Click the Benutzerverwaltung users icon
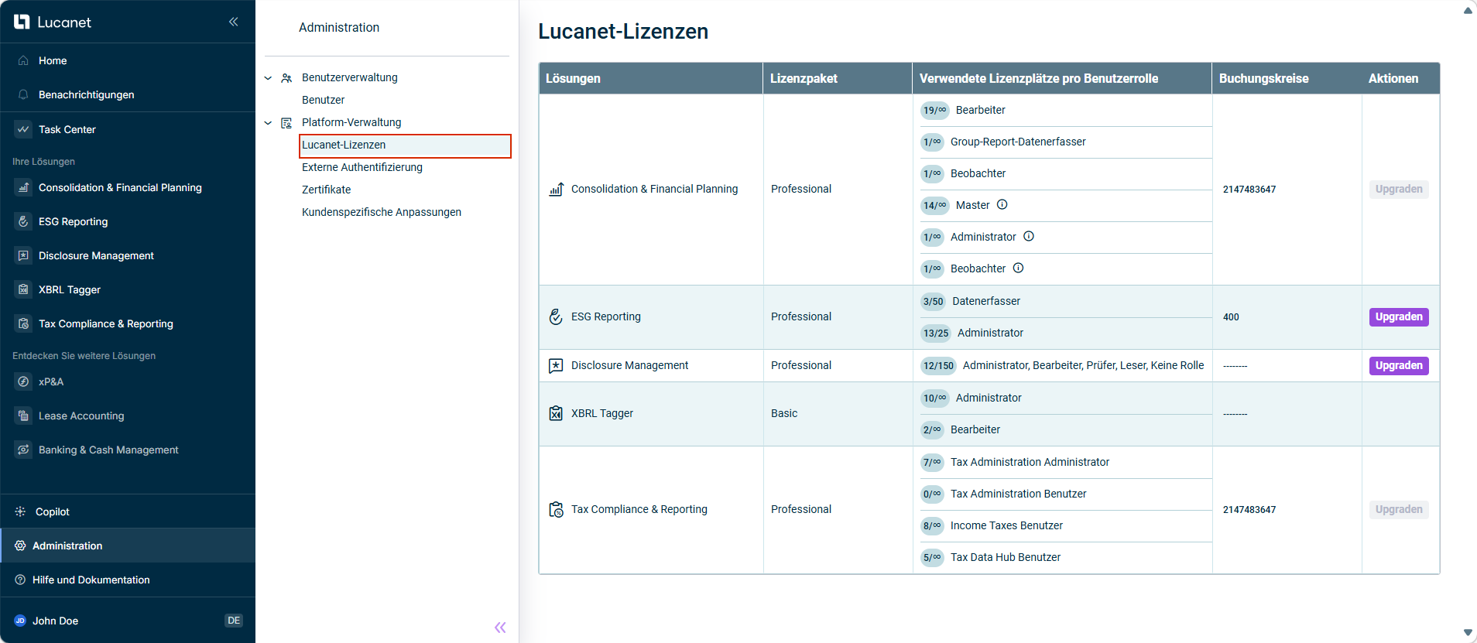The width and height of the screenshot is (1477, 643). (x=286, y=78)
